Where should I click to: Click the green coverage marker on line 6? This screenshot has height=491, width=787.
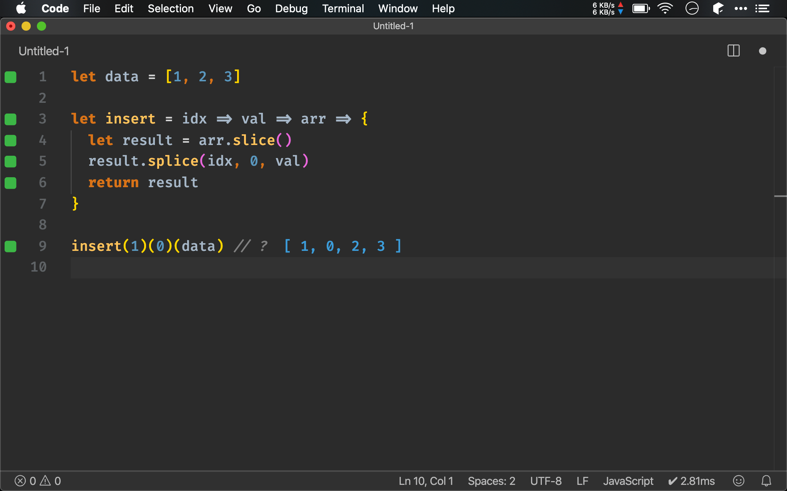pos(10,183)
